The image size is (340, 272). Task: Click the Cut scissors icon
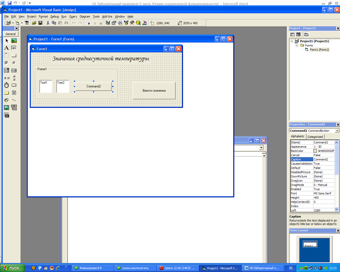coord(48,23)
